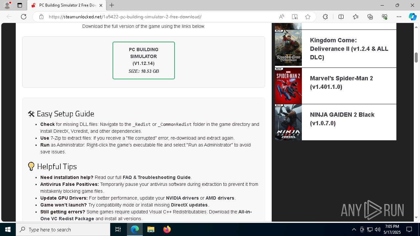Close the PC Building Simulator 2 tab
420x236 pixels.
(x=101, y=5)
